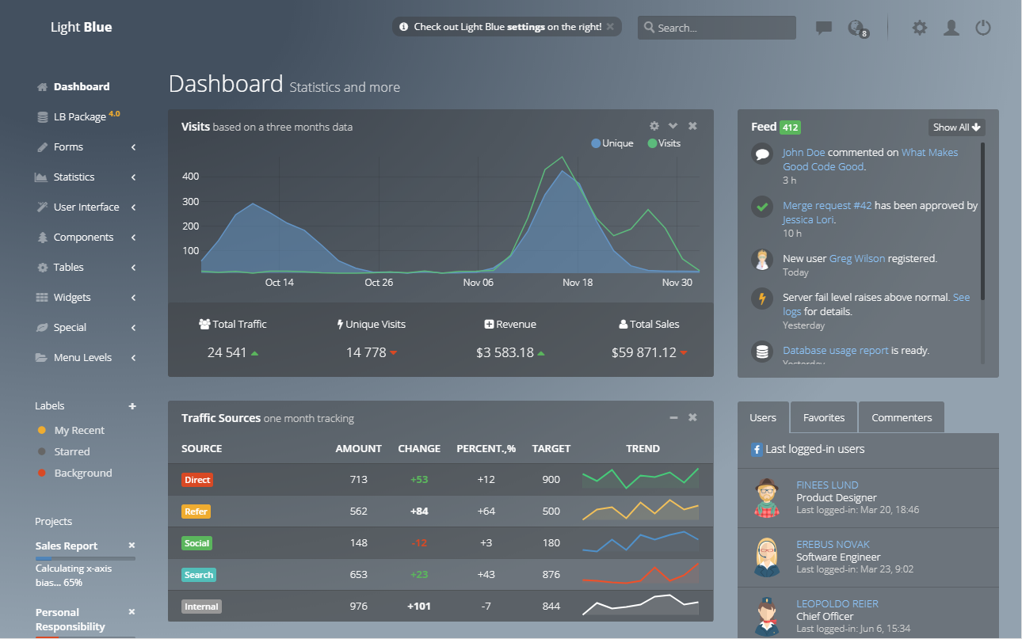Open the Merge request #42 link
The image size is (1022, 639).
827,205
